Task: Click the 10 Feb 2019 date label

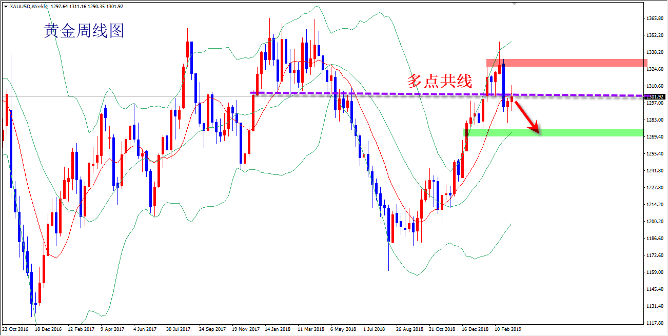Action: 507,329
